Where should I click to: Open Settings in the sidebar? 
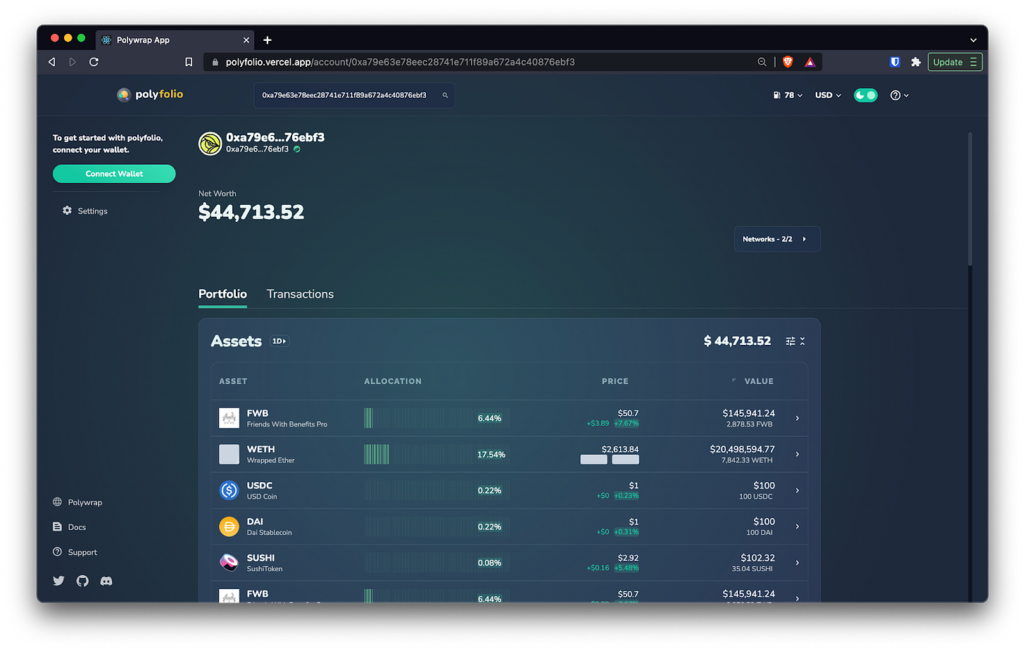pos(85,211)
